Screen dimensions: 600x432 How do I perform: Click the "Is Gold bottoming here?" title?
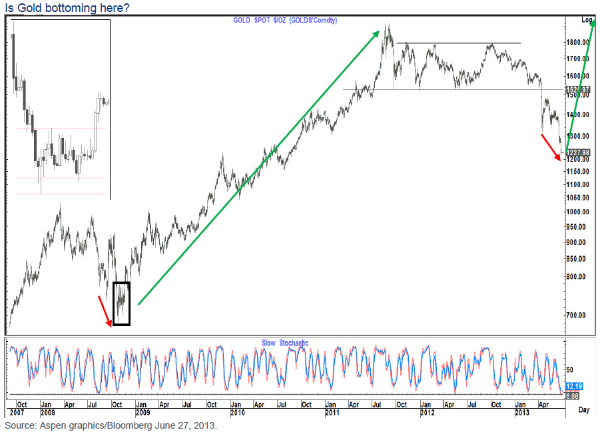67,8
